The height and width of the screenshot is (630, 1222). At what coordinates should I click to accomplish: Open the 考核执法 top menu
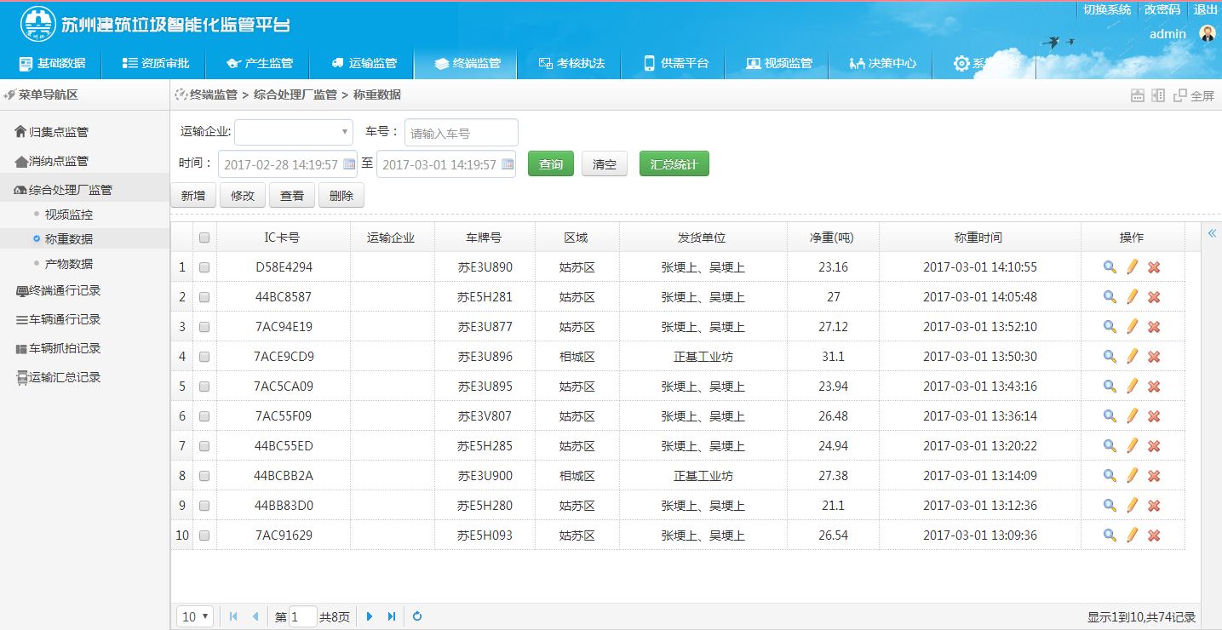click(x=571, y=63)
